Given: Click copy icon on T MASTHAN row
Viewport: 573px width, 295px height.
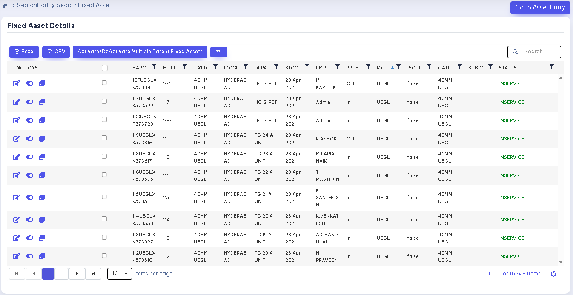Looking at the screenshot, I should [x=42, y=175].
